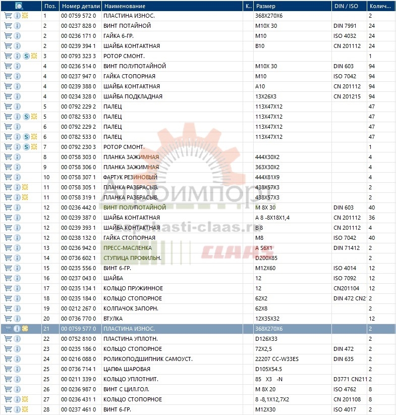Click the star marker for part 00 0236 431 1
The height and width of the screenshot is (415, 396).
(x=25, y=399)
